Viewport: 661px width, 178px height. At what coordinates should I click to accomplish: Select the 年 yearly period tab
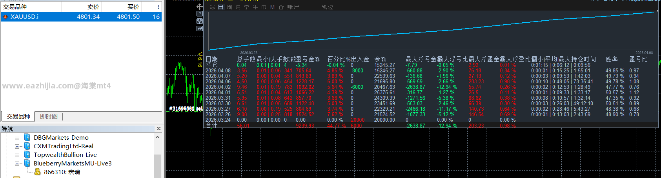click(255, 7)
